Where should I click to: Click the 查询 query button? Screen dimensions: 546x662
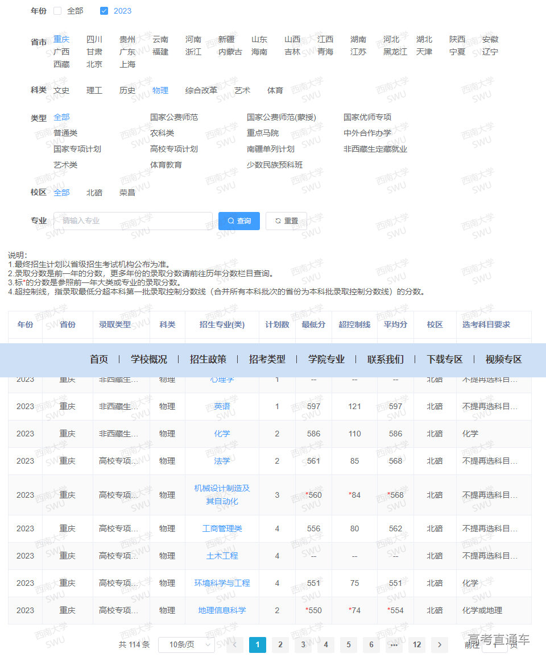coord(239,221)
